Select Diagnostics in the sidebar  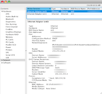point(11,22)
